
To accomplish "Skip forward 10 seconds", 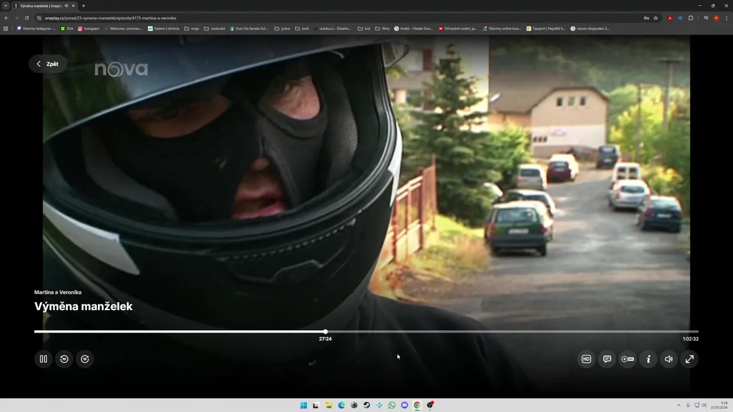I will 85,359.
